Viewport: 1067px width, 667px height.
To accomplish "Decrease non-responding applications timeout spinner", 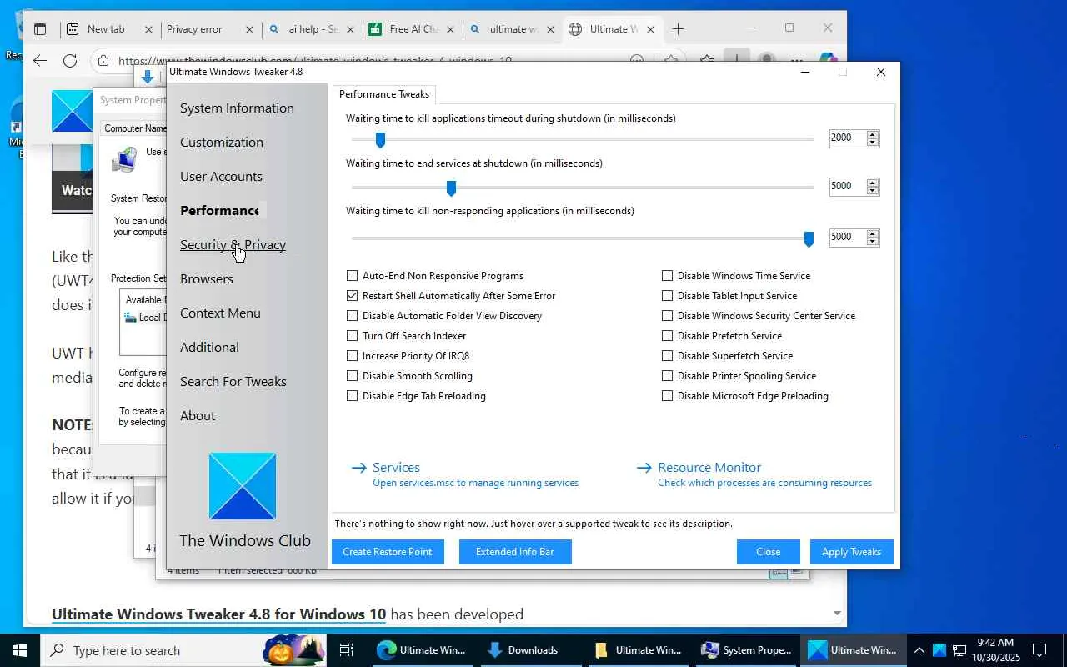I will (x=873, y=242).
